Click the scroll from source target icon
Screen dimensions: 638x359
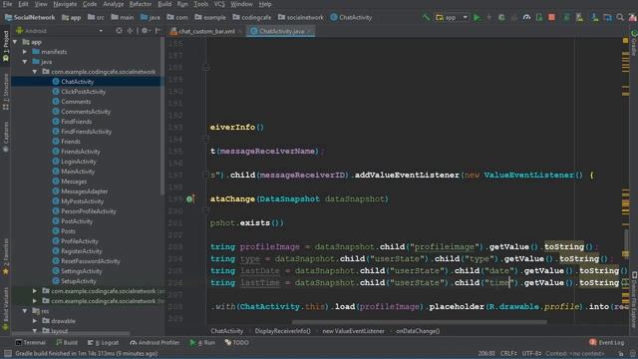pyautogui.click(x=119, y=31)
